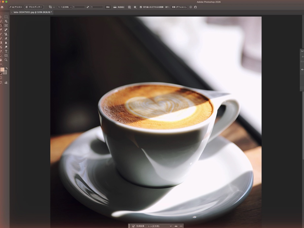Open the Edit Toolbar ellipsis
This screenshot has height=228, width=304.
(1, 64)
